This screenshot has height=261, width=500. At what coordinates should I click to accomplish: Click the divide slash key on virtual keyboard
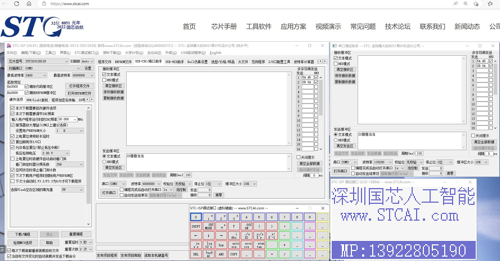click(284, 254)
